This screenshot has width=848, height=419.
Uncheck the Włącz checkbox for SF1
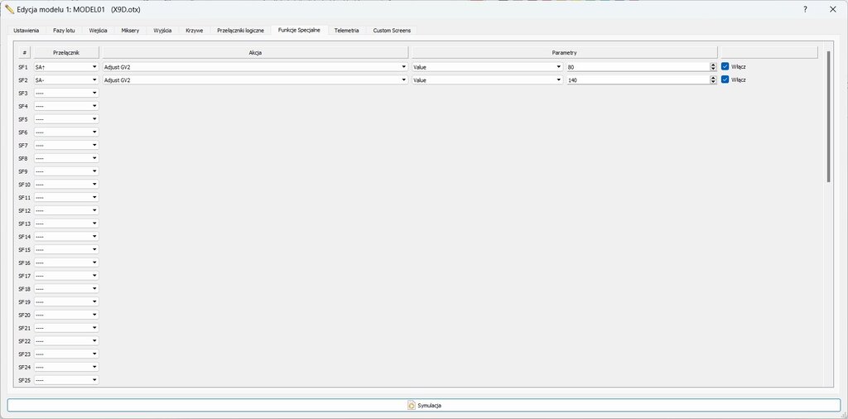[x=725, y=66]
